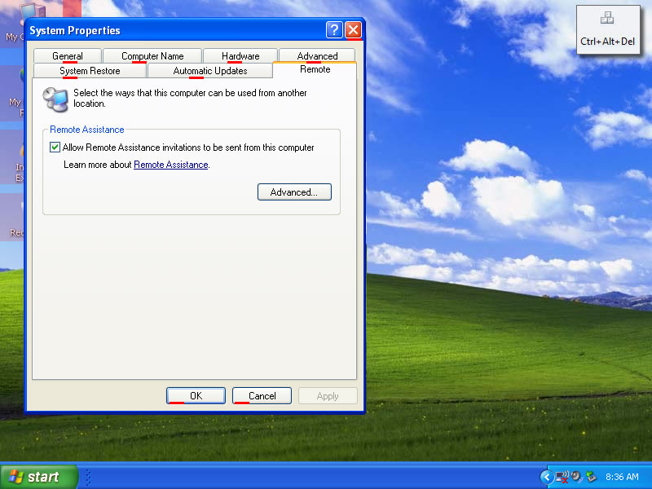Send Ctrl+Alt+Del via the overlay button
652x489 pixels.
coord(607,30)
